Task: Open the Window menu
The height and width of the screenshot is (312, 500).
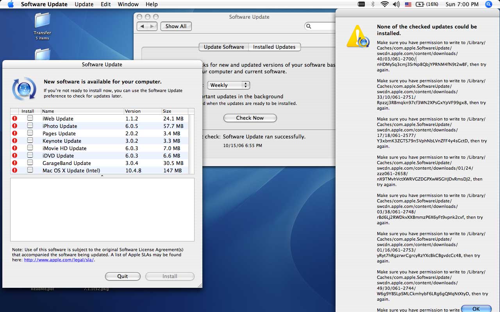Action: pyautogui.click(x=128, y=4)
